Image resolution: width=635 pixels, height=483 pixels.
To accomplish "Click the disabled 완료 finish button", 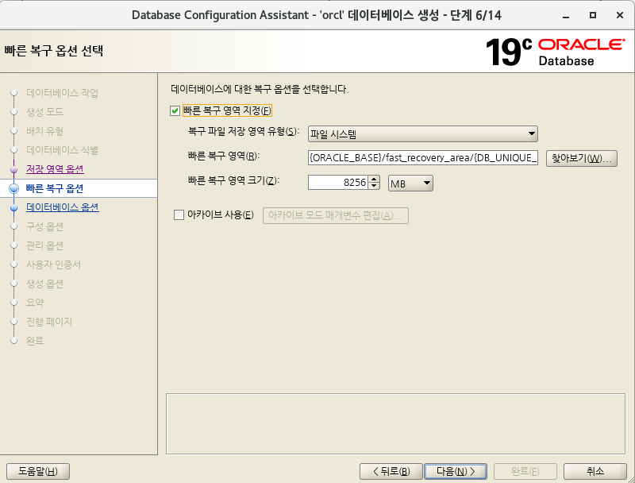I will [525, 471].
